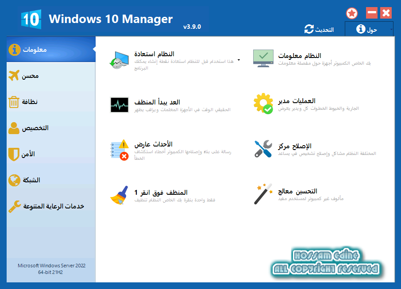This screenshot has height=289, width=401.
Task: Click the red star favorite icon
Action: click(352, 13)
